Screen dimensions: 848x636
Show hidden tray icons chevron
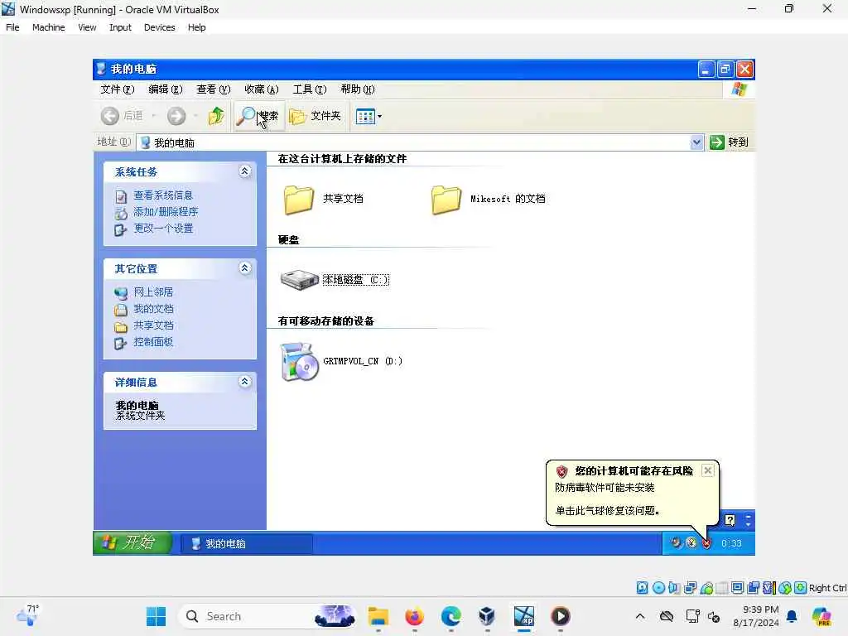pos(640,616)
